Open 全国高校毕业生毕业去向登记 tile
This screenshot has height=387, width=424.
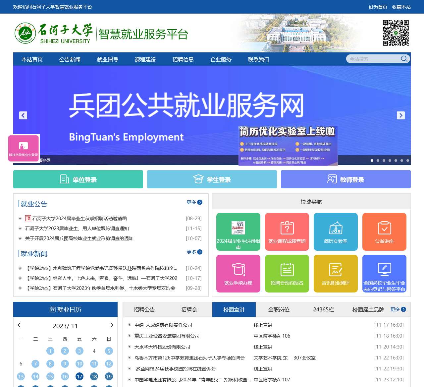(384, 273)
